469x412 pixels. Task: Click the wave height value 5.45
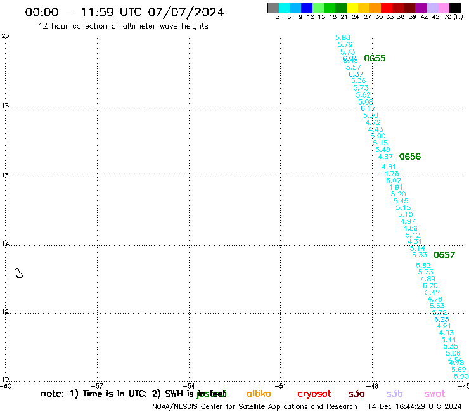[401, 201]
